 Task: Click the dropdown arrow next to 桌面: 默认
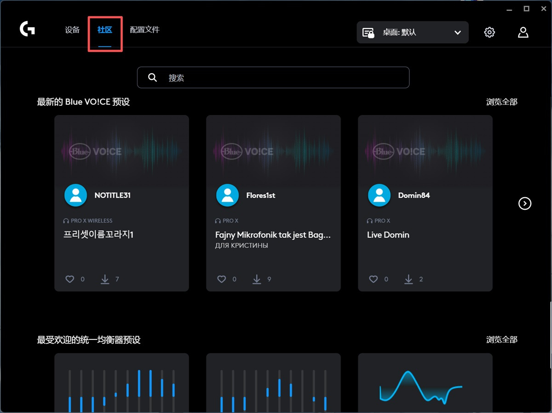pos(457,32)
